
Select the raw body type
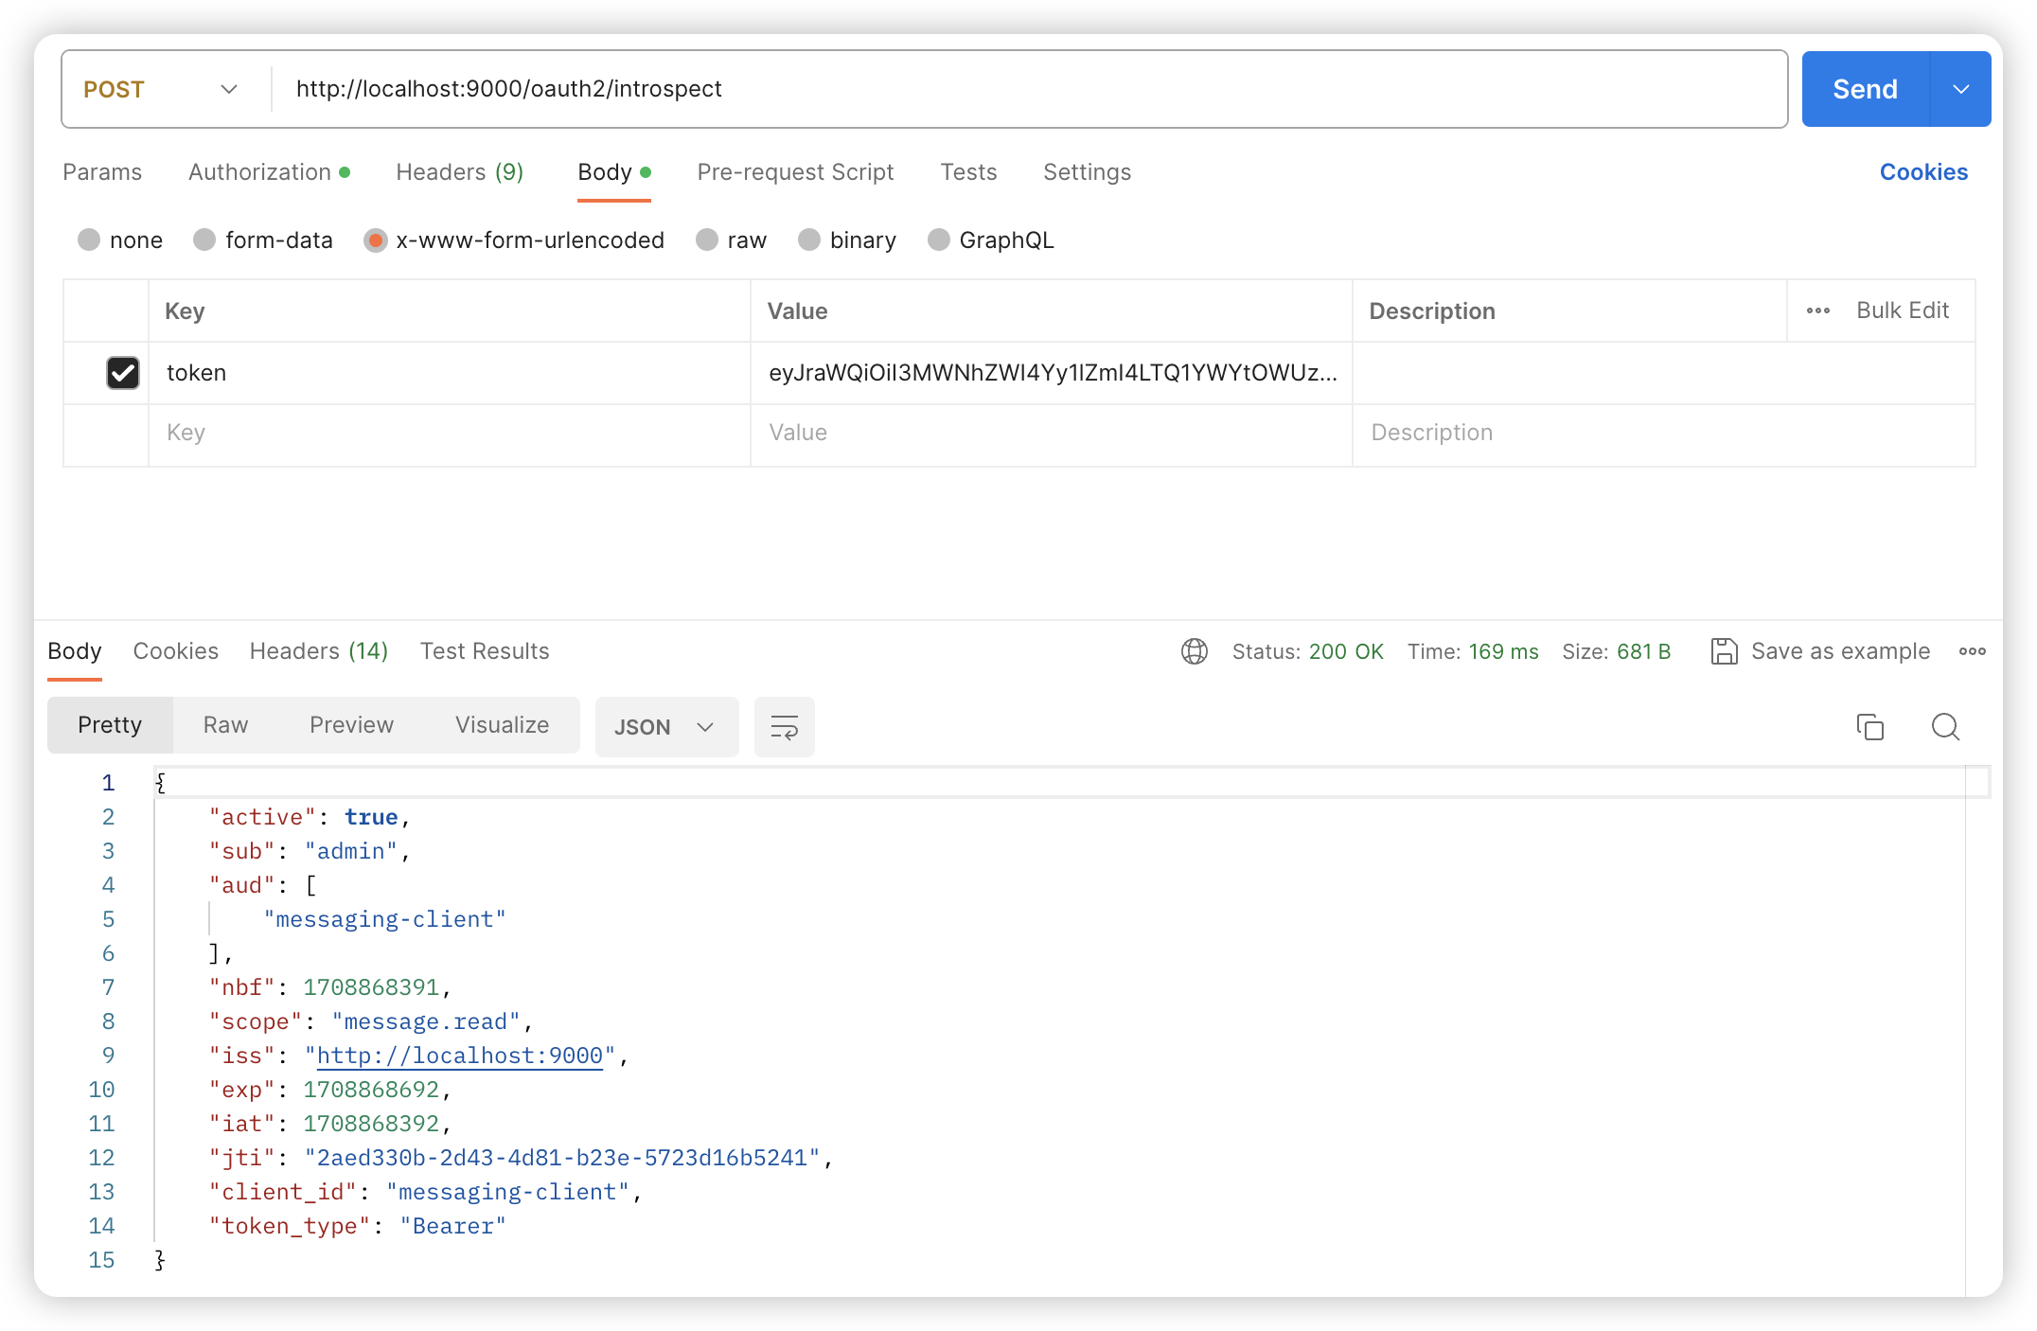tap(707, 240)
